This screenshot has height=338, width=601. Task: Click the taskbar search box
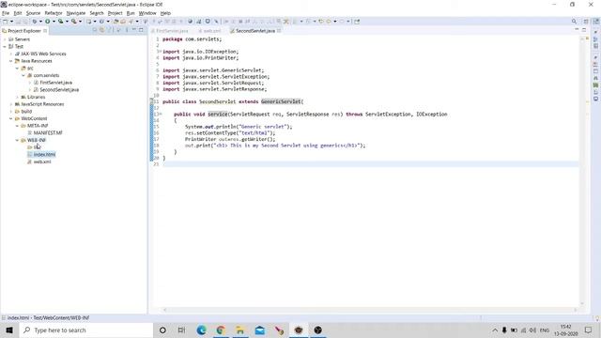click(85, 330)
